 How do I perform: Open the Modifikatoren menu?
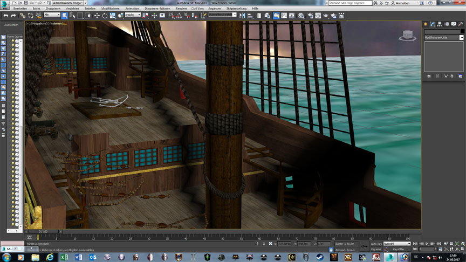coord(110,9)
